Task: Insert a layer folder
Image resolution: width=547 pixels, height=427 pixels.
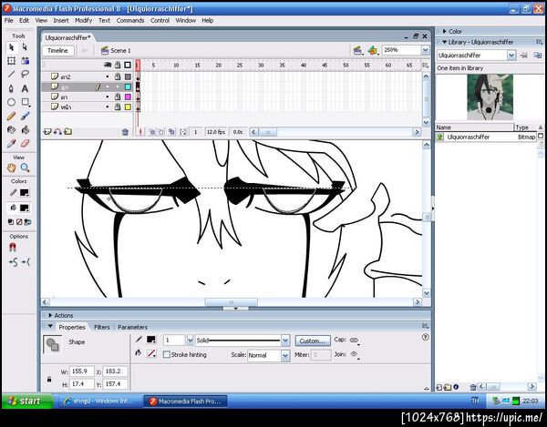Action: tap(68, 132)
